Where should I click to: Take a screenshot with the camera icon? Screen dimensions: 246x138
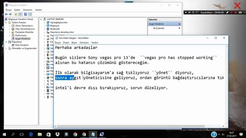click(240, 13)
